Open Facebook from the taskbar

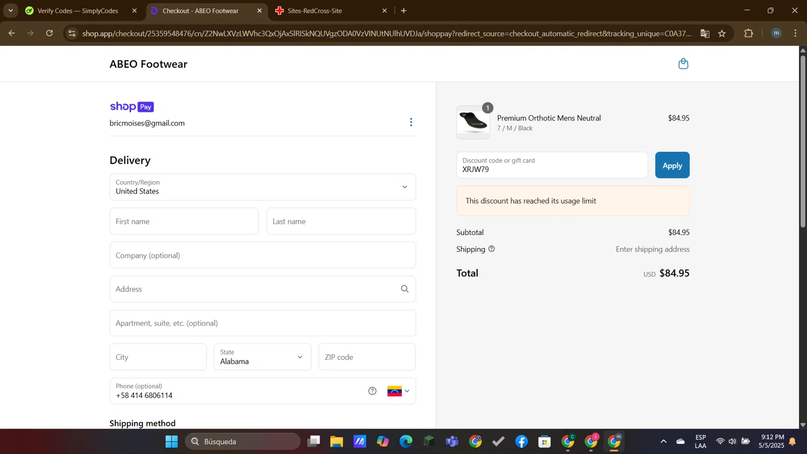click(x=521, y=442)
